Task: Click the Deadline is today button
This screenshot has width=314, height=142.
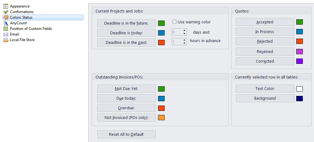Action: pyautogui.click(x=126, y=33)
